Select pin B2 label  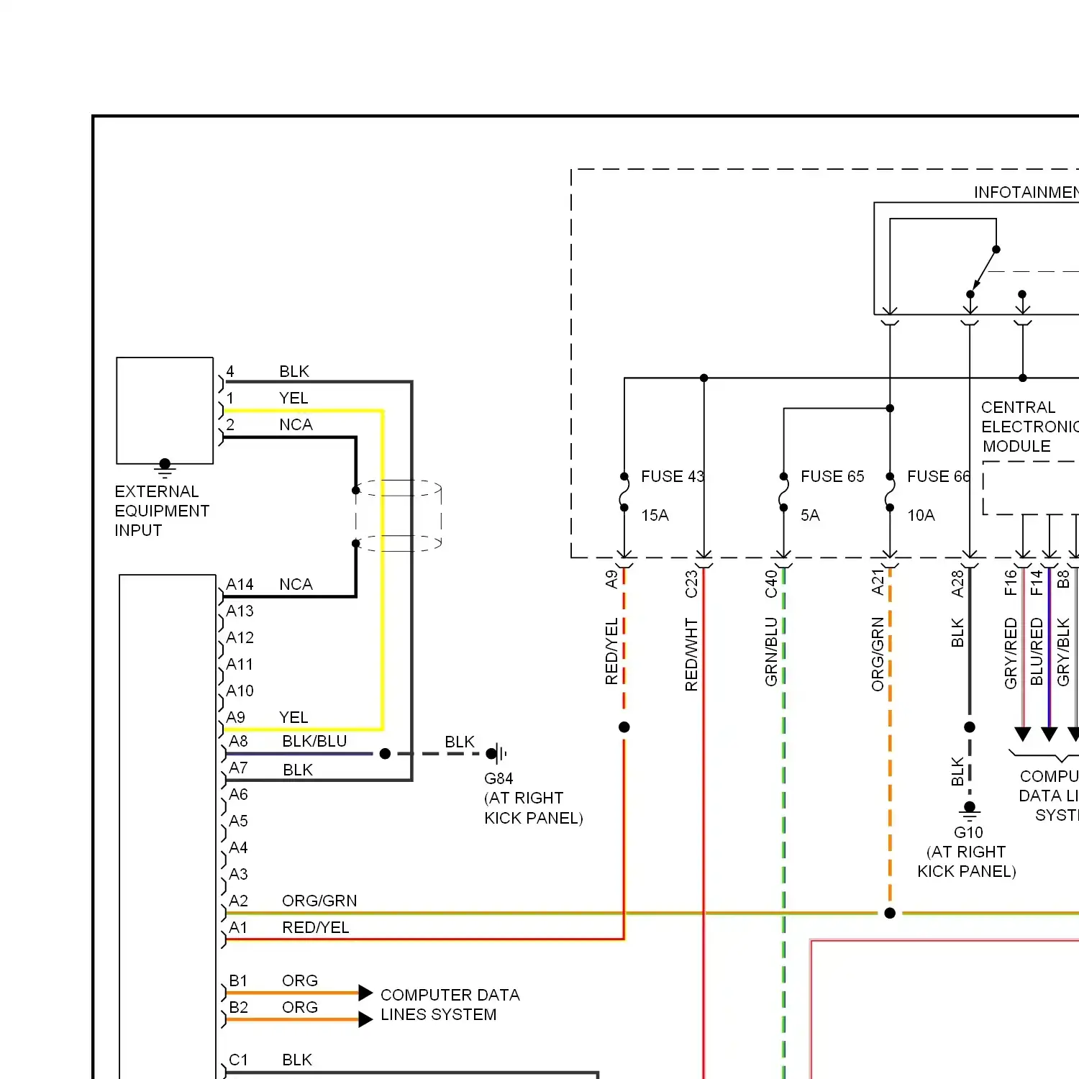[x=238, y=1007]
